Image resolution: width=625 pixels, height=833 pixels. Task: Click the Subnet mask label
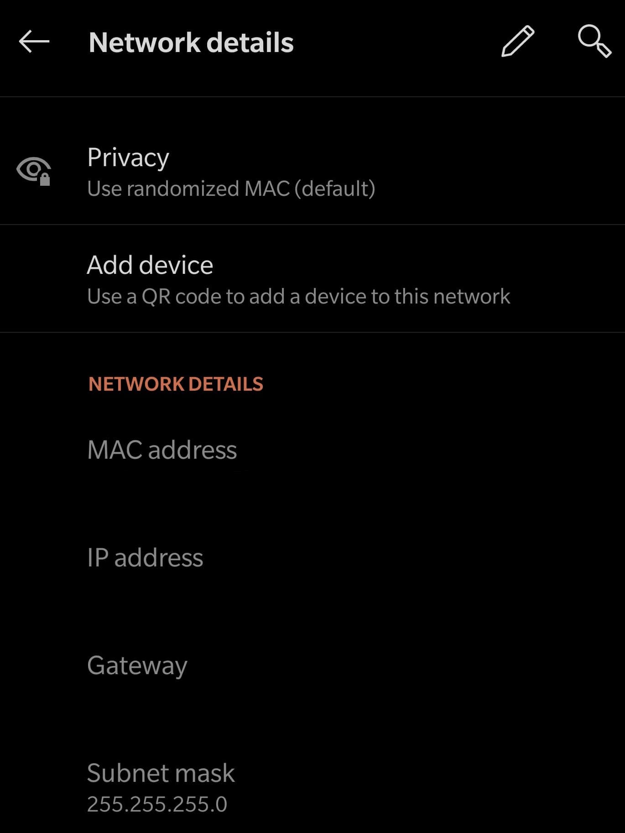(x=161, y=772)
